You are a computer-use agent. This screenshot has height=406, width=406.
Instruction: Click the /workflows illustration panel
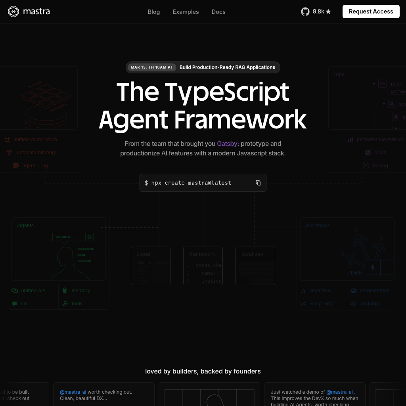tap(347, 249)
